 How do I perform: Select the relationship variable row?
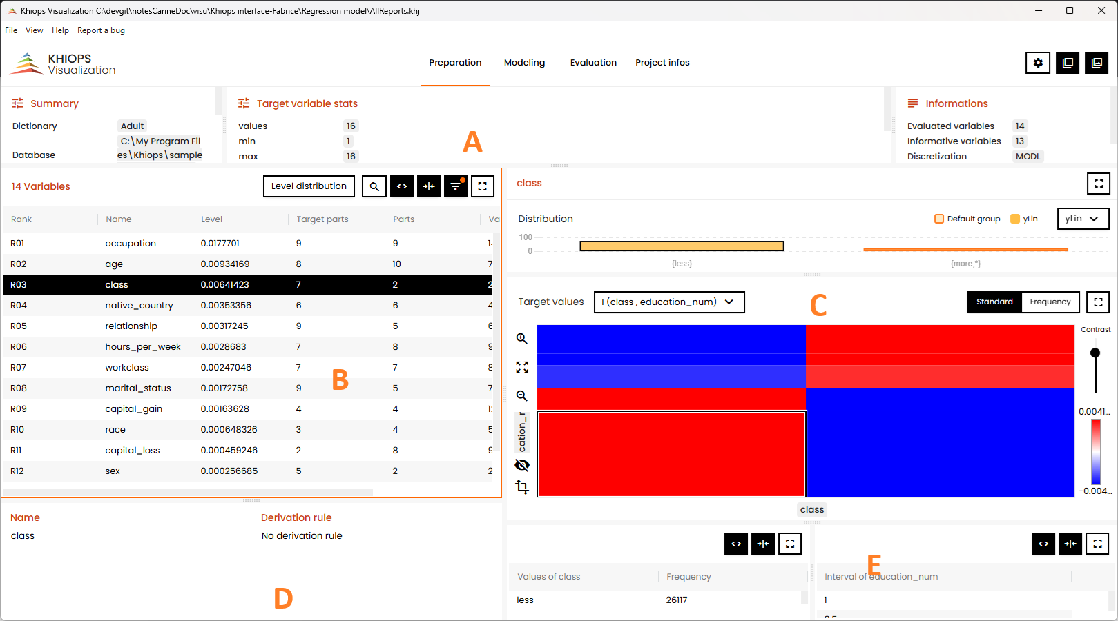(247, 326)
